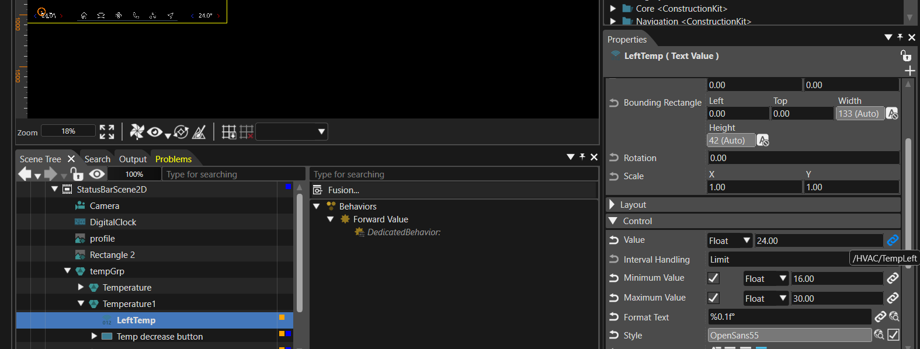Click the link icon for Maximum Value
This screenshot has width=920, height=349.
pyautogui.click(x=893, y=298)
